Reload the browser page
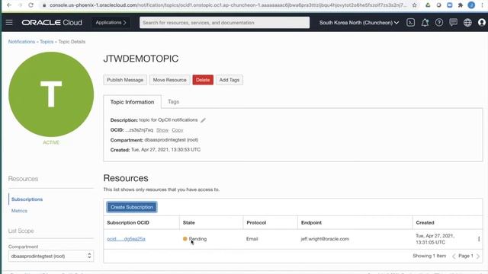Image resolution: width=488 pixels, height=274 pixels. 30,5
